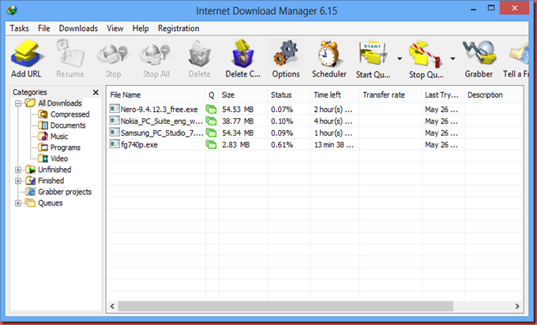Click the Start Queue icon
This screenshot has width=537, height=325.
coord(373,54)
